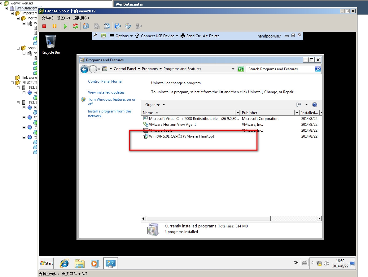Image resolution: width=368 pixels, height=277 pixels.
Task: Select WinRAR 5.01 (VMware ThinApp) row
Action: [x=230, y=136]
